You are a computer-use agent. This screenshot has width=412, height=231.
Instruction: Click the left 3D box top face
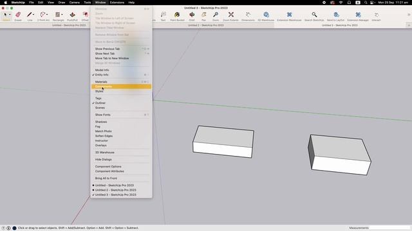223,137
